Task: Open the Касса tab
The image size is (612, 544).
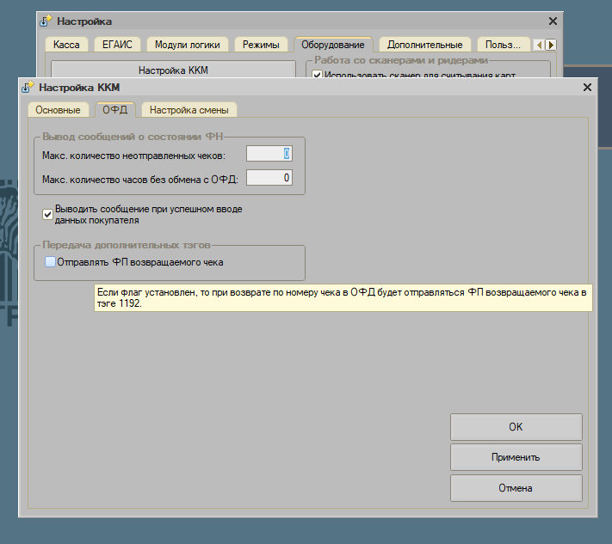Action: coord(66,45)
